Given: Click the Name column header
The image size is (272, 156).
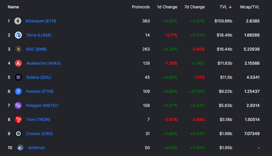Looking at the screenshot, I should point(13,7).
